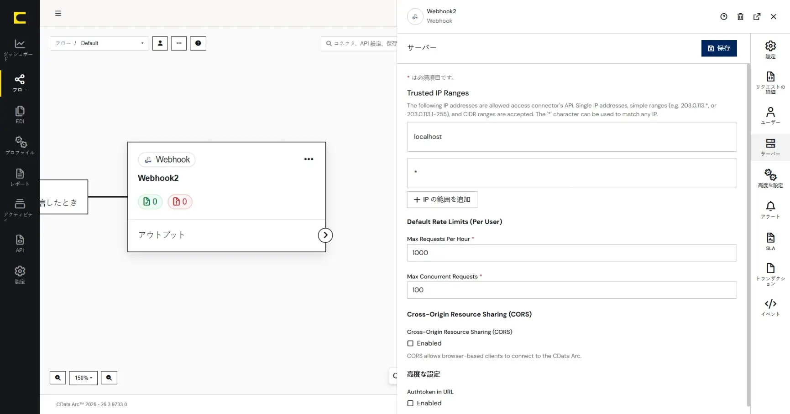Image resolution: width=790 pixels, height=414 pixels.
Task: Switch to the 設定 tab in connector panel
Action: (x=770, y=50)
